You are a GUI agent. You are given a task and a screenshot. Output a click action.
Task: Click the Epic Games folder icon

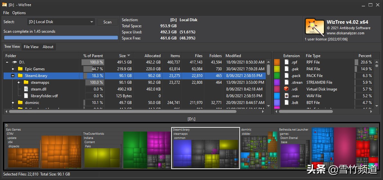(x=20, y=69)
